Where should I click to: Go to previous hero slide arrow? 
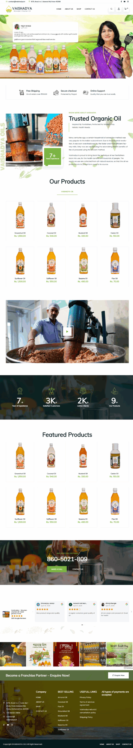tap(1, 46)
